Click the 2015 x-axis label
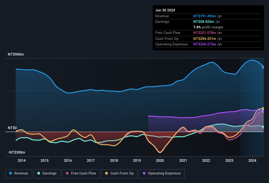Viewport: 269px width, 183px height. 45,160
